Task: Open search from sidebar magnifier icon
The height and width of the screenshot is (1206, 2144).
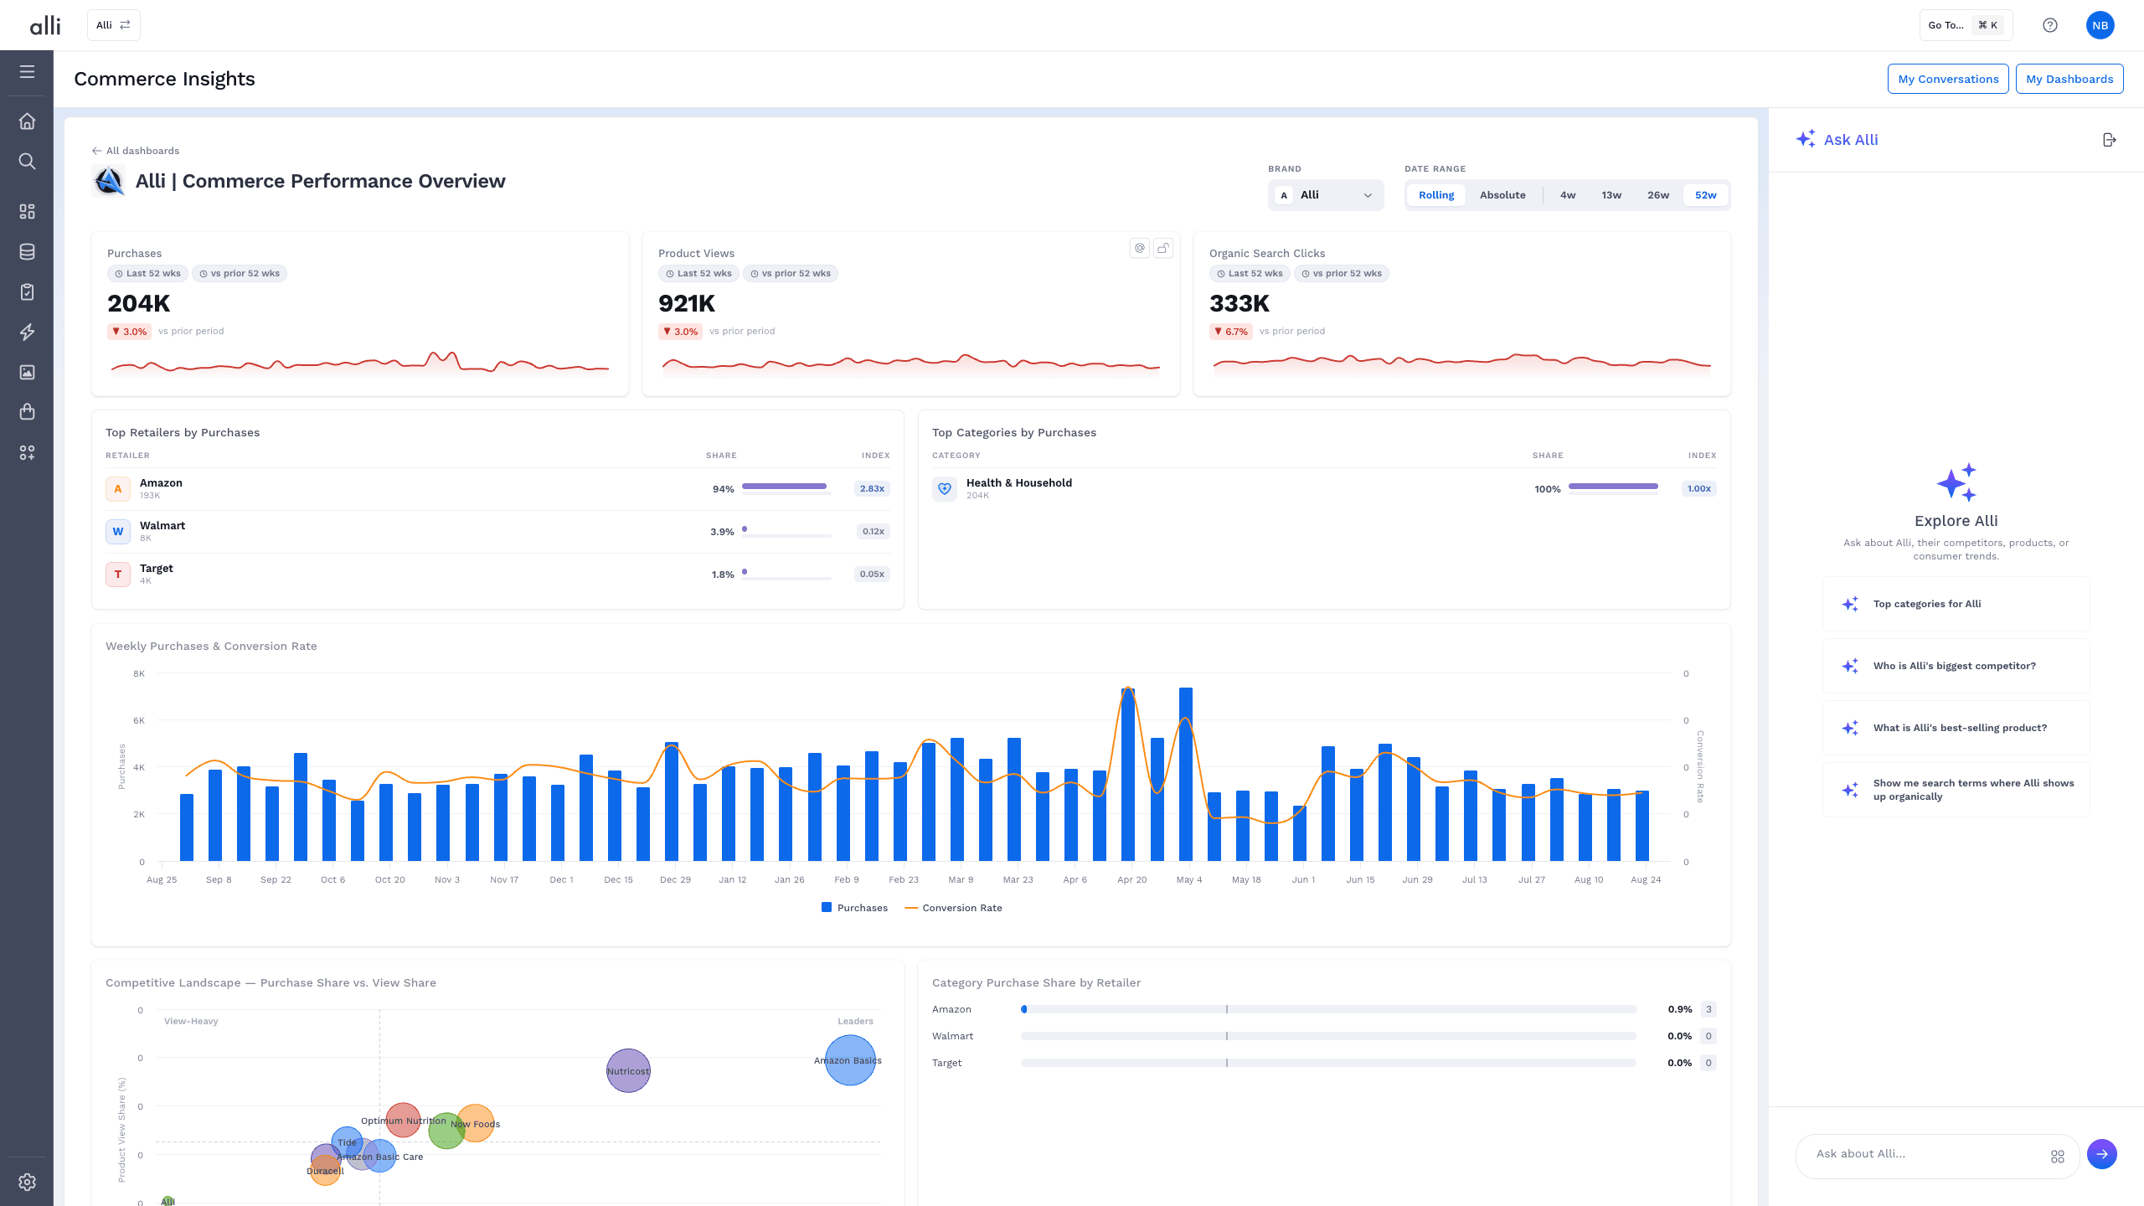Action: pos(27,161)
